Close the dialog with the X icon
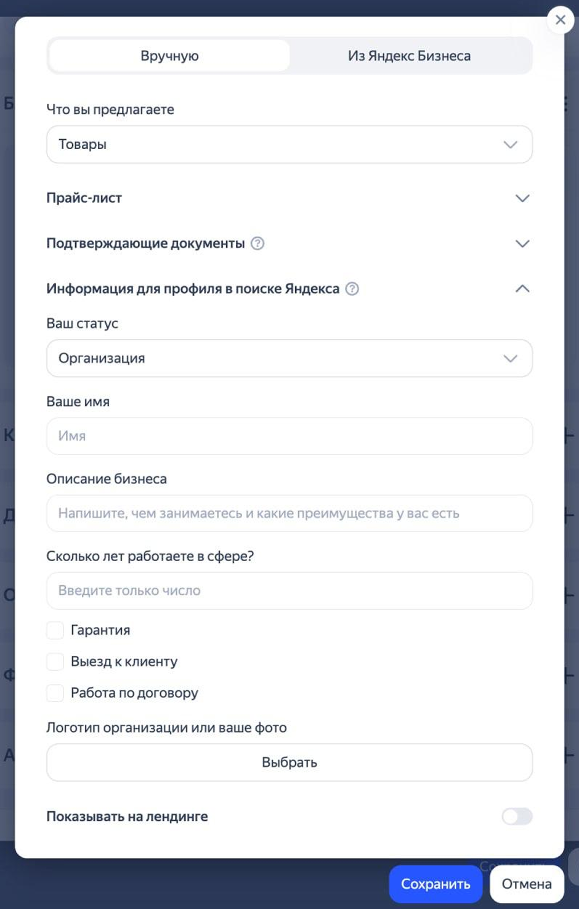Screen dimensions: 579x909 coord(560,20)
